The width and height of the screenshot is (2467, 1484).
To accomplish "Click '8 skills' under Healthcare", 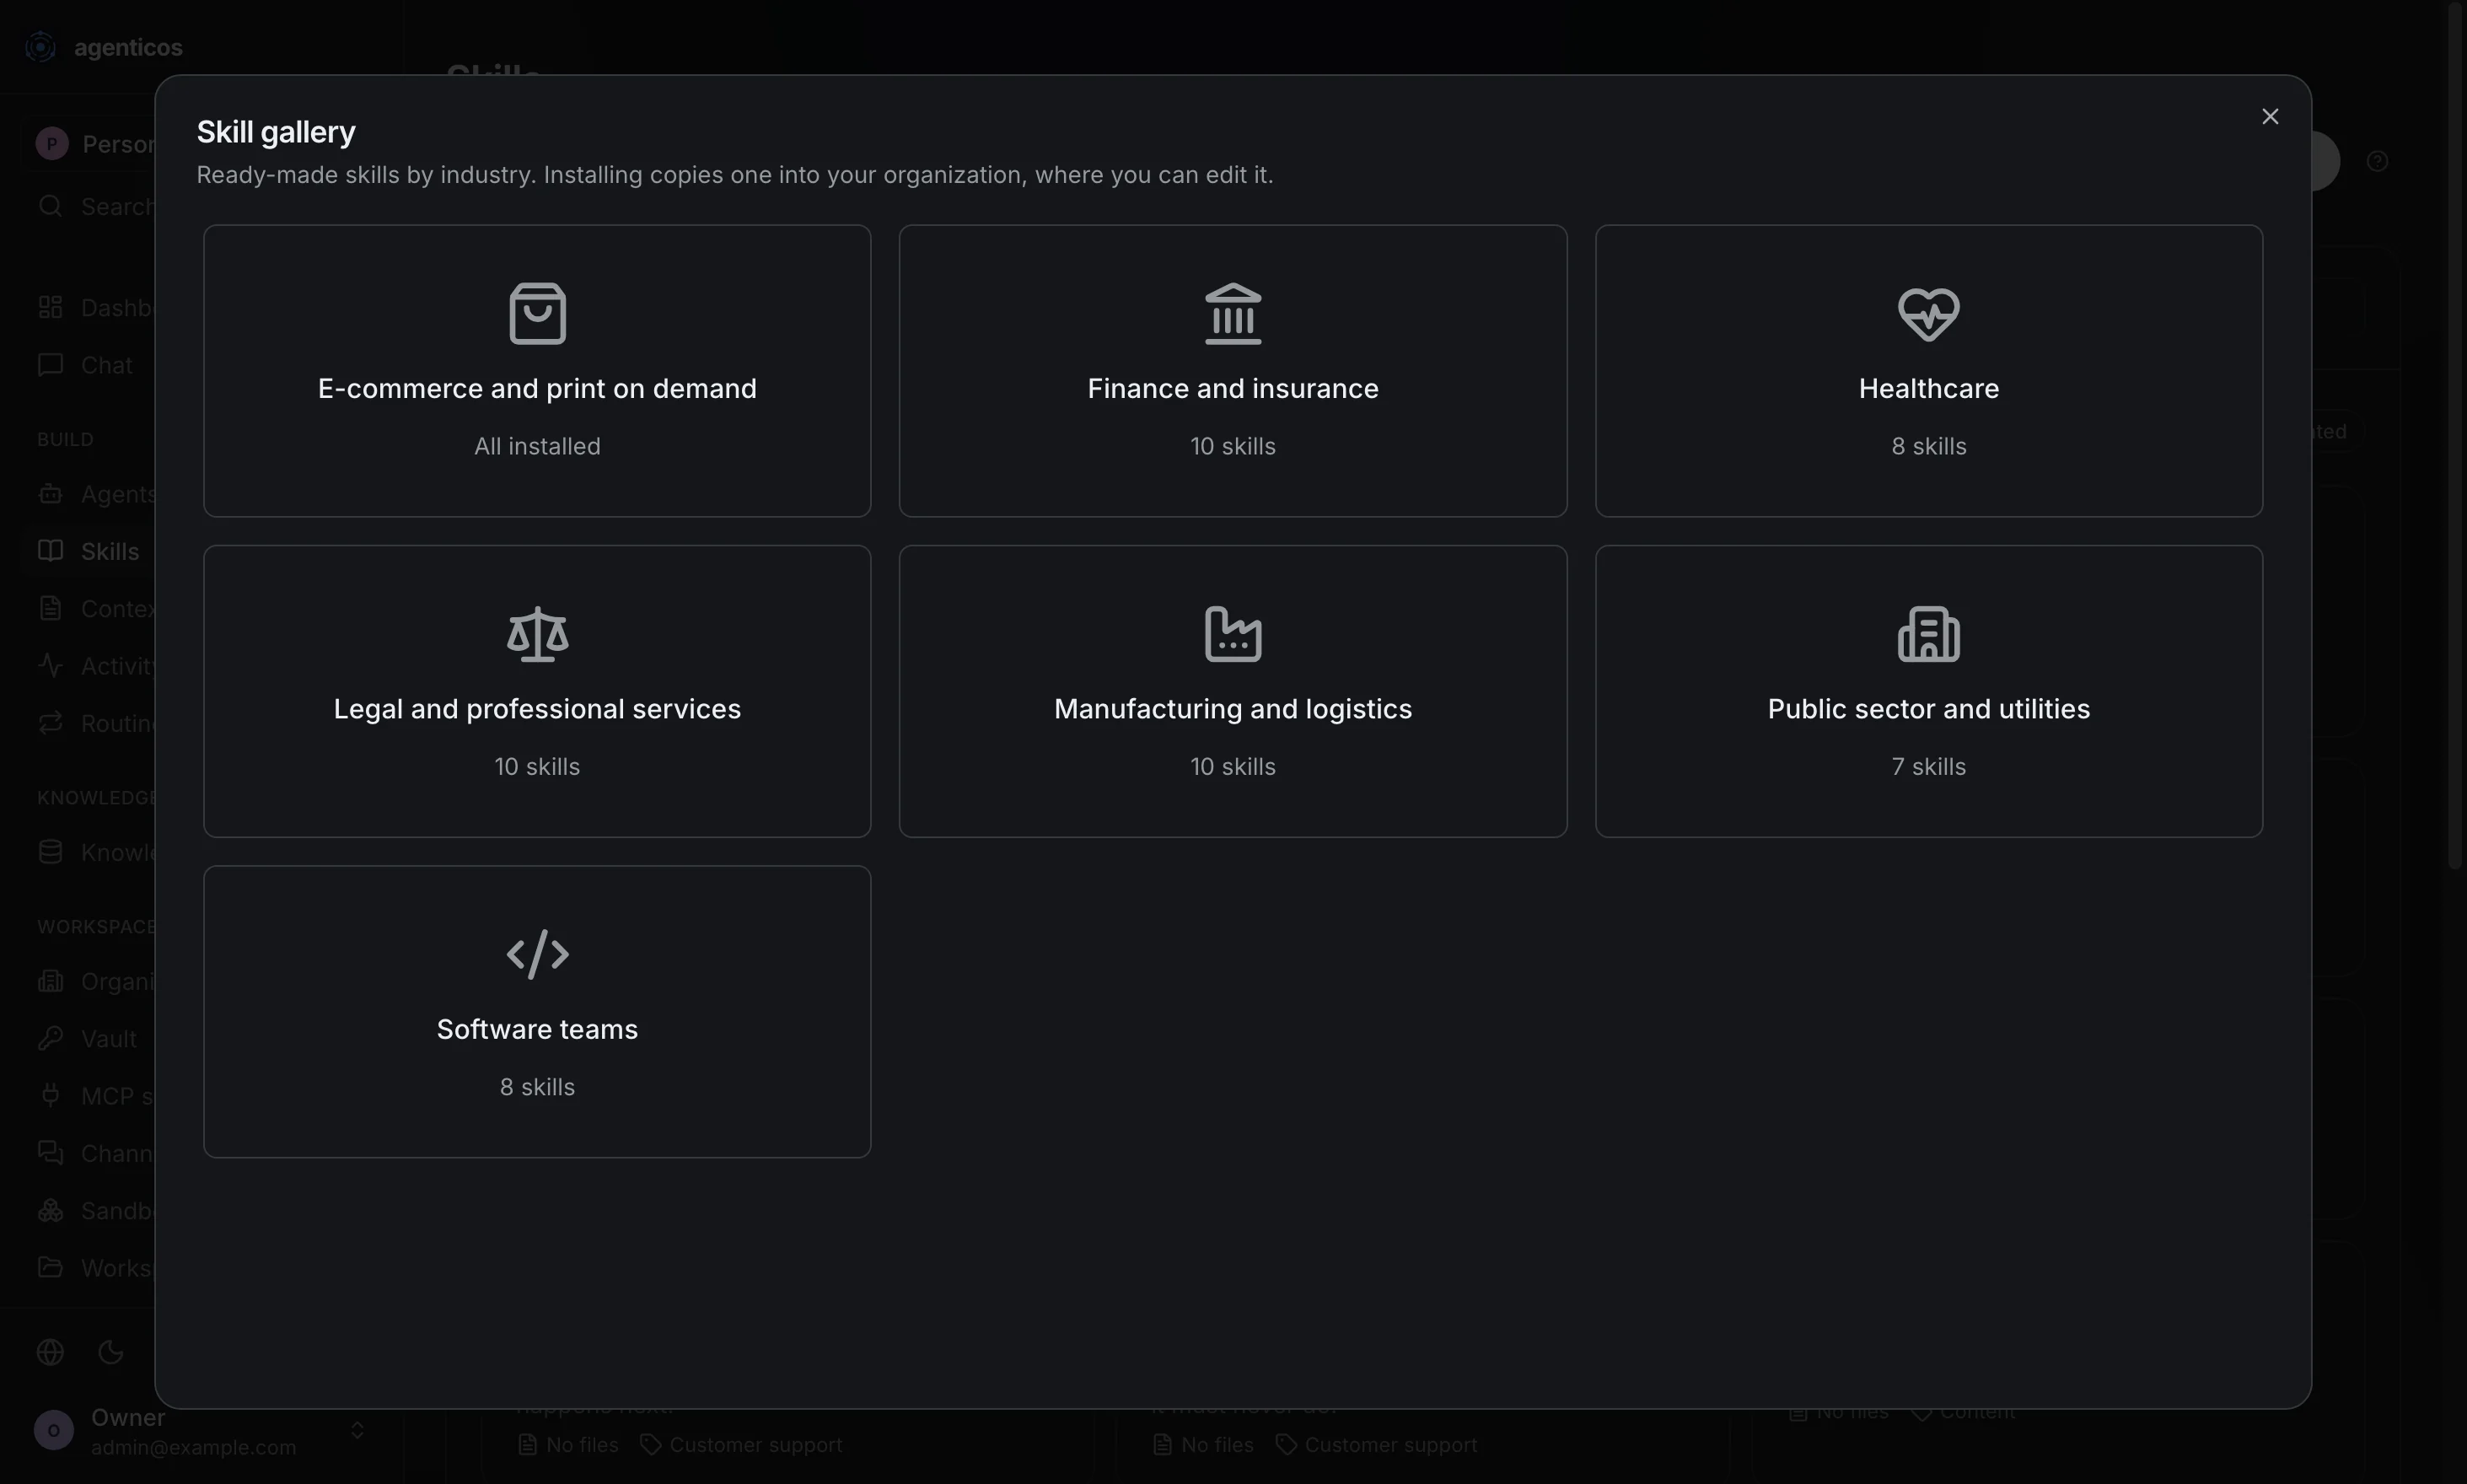I will [1929, 446].
